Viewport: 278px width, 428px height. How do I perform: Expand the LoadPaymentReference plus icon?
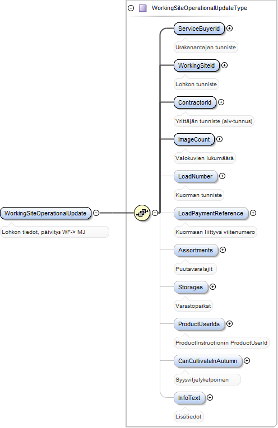[x=253, y=213]
